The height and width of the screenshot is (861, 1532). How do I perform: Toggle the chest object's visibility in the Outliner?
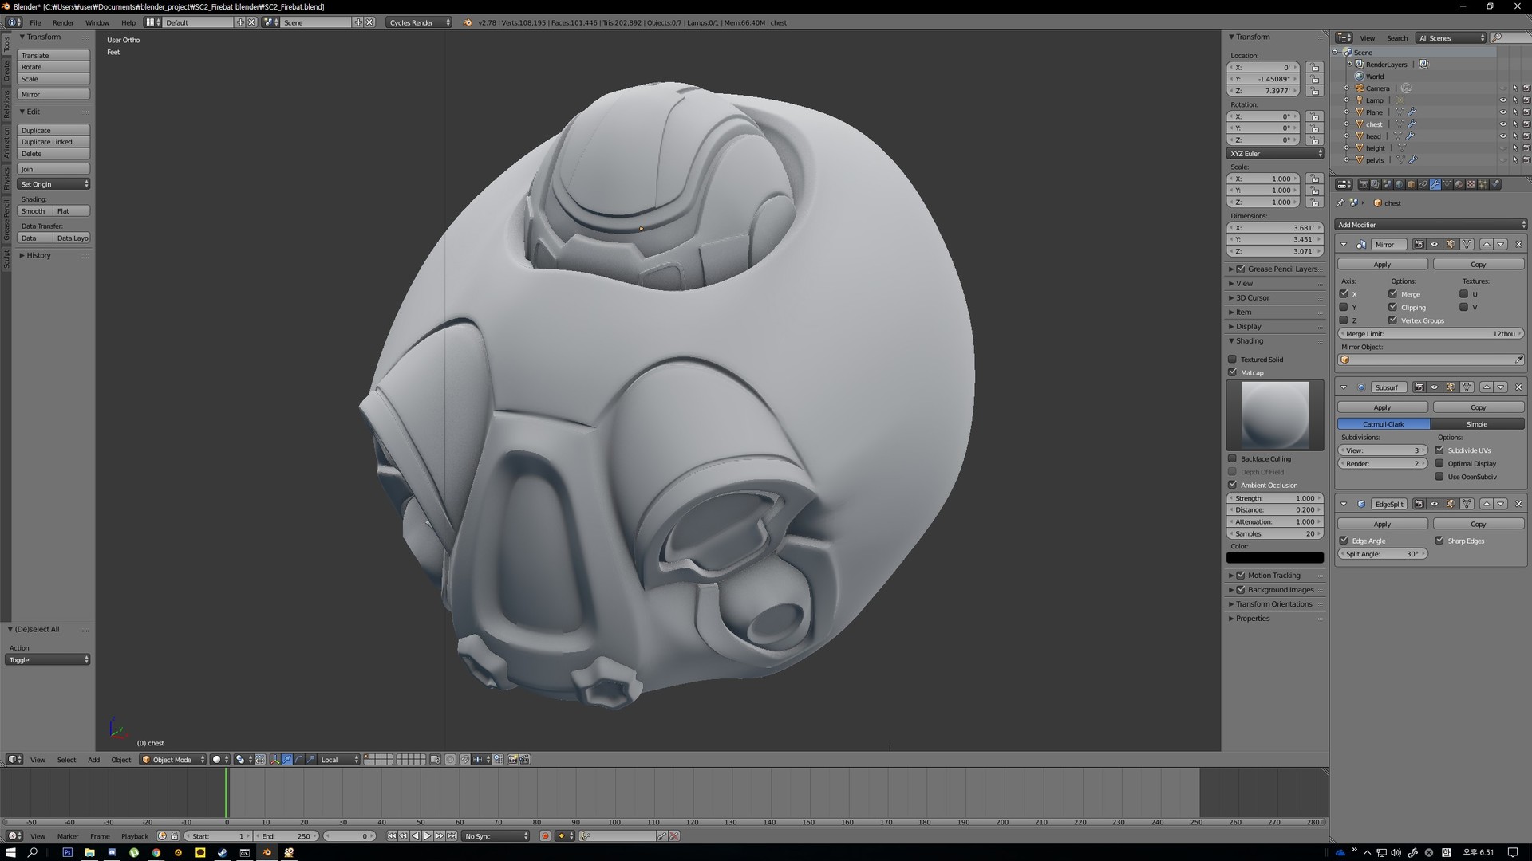(1503, 124)
